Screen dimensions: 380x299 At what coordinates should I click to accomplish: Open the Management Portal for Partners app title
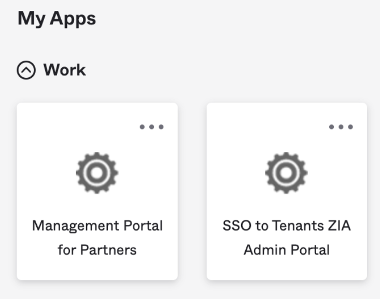[97, 238]
